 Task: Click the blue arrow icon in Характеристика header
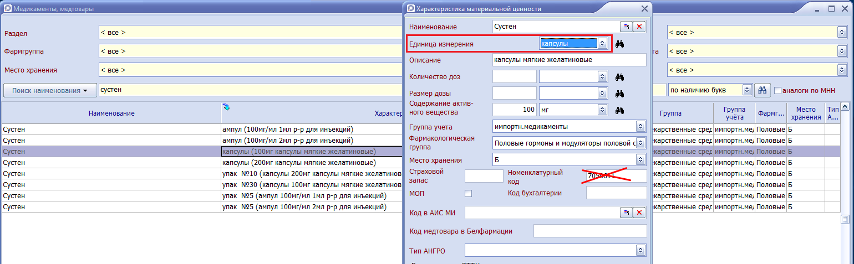click(226, 107)
